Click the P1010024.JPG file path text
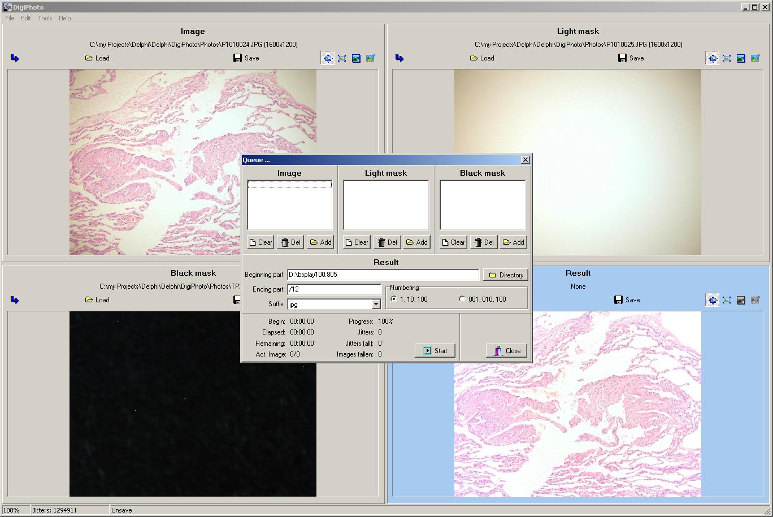Viewport: 773px width, 517px height. click(194, 45)
